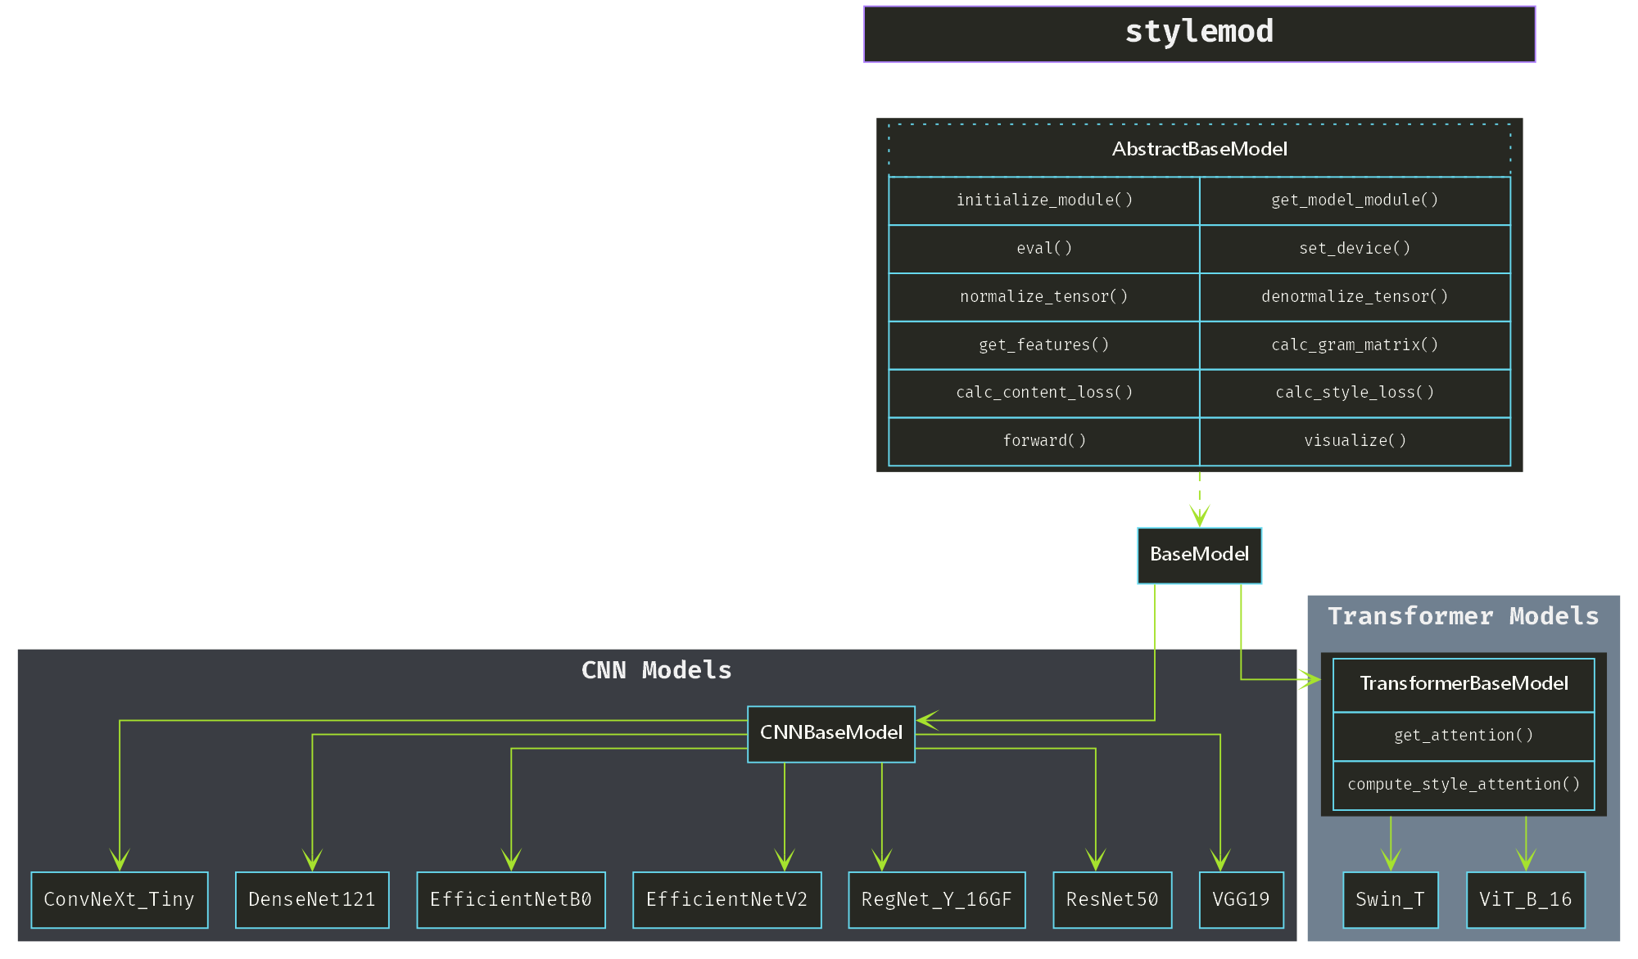Select the visualize() method cell
Screen dimensions: 1638x959
(x=1355, y=441)
